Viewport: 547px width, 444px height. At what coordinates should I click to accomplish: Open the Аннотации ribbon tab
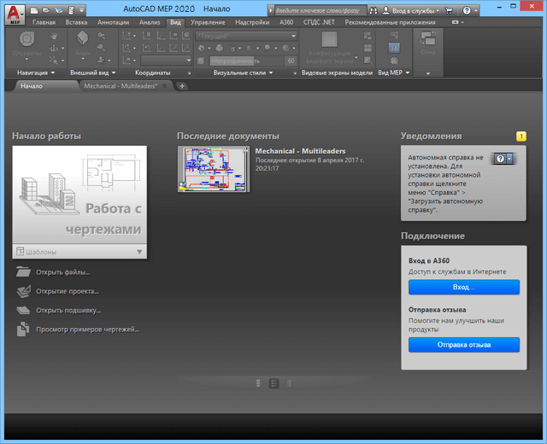point(113,21)
